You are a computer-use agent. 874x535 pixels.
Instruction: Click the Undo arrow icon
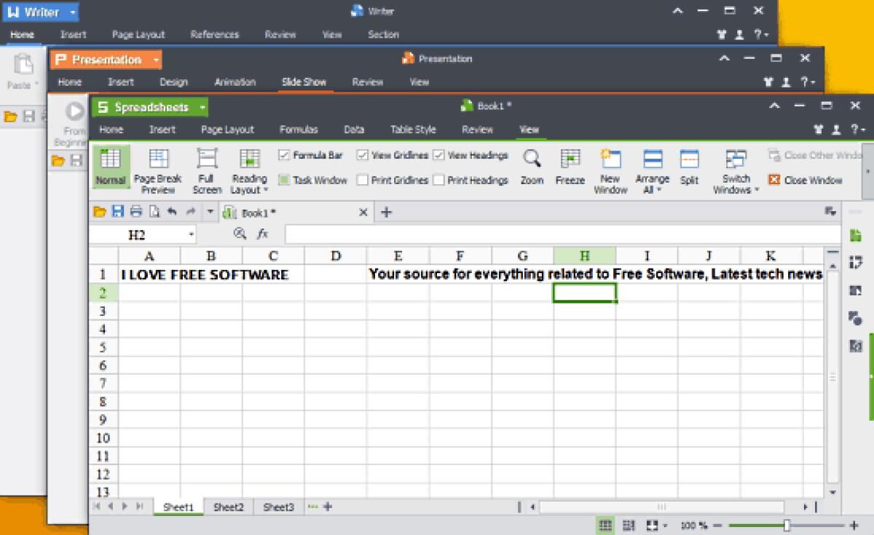click(x=173, y=213)
